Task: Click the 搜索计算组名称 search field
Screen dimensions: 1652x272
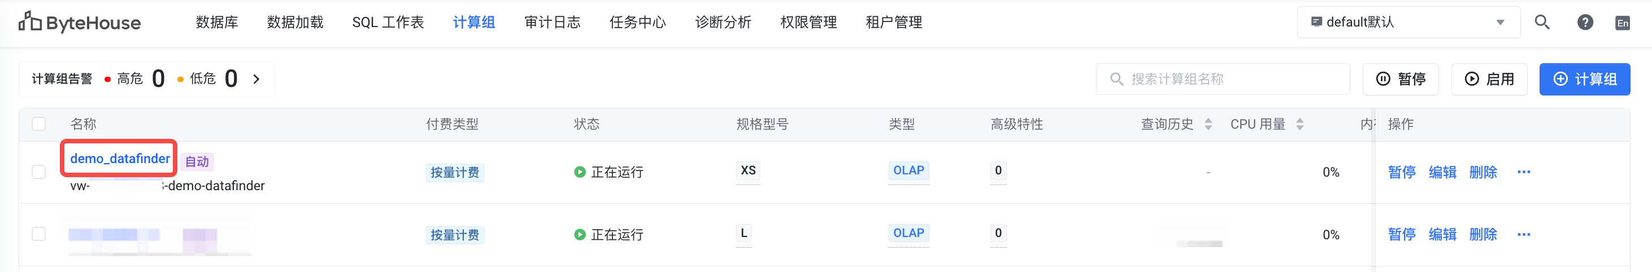Action: [x=1222, y=80]
